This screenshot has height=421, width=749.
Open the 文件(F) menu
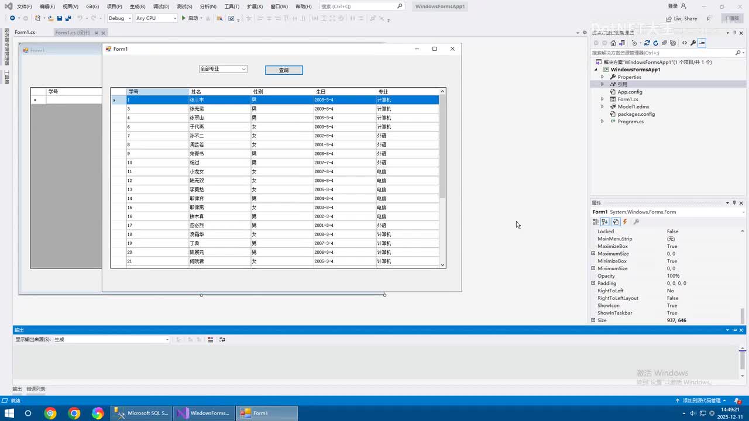pos(25,6)
